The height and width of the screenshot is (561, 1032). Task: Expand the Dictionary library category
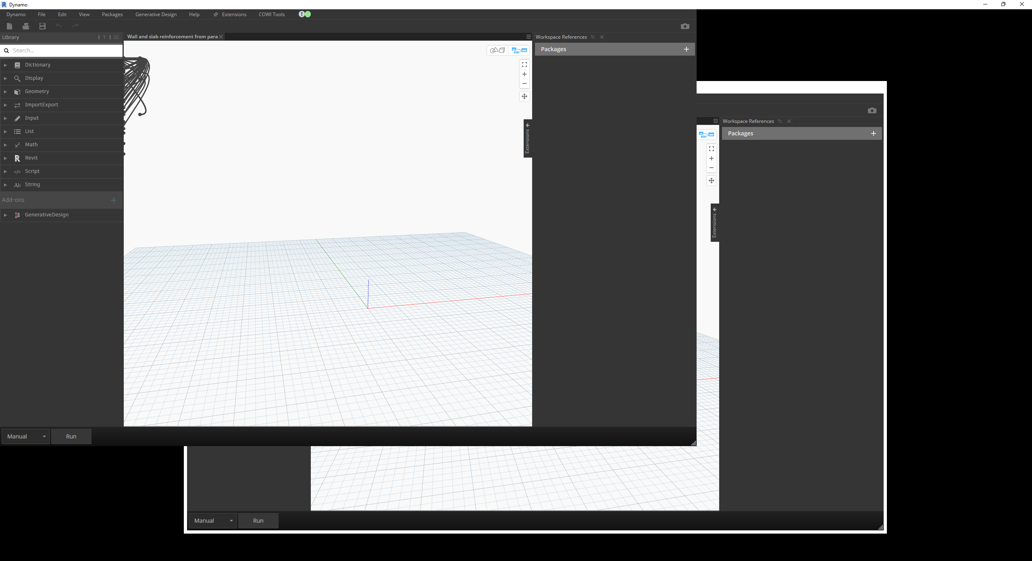pyautogui.click(x=5, y=65)
